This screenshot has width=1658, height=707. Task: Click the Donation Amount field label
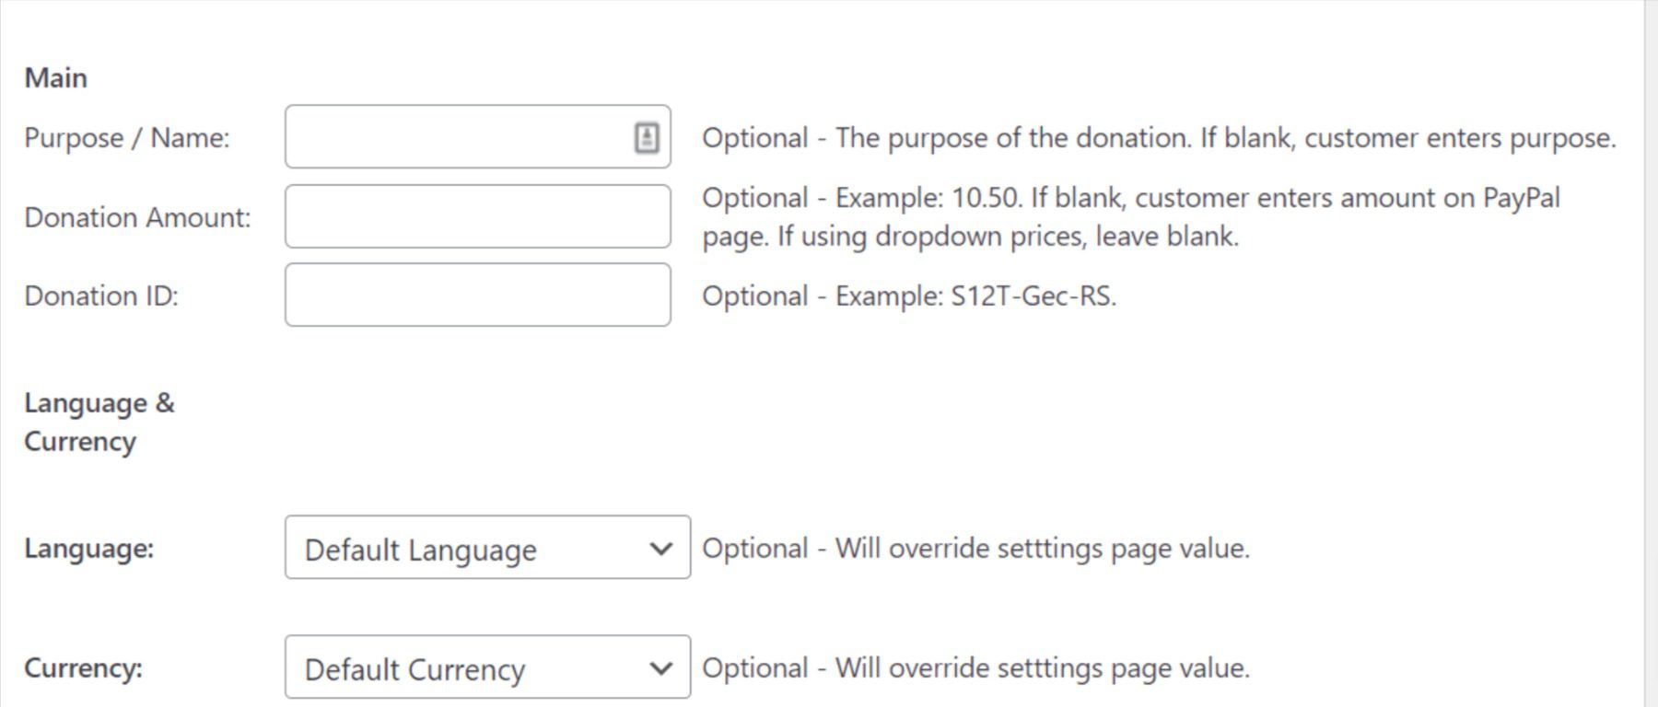pyautogui.click(x=138, y=217)
